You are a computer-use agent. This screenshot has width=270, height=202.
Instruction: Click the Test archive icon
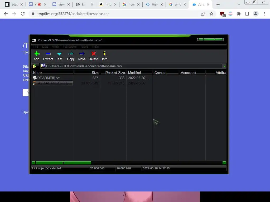59,56
